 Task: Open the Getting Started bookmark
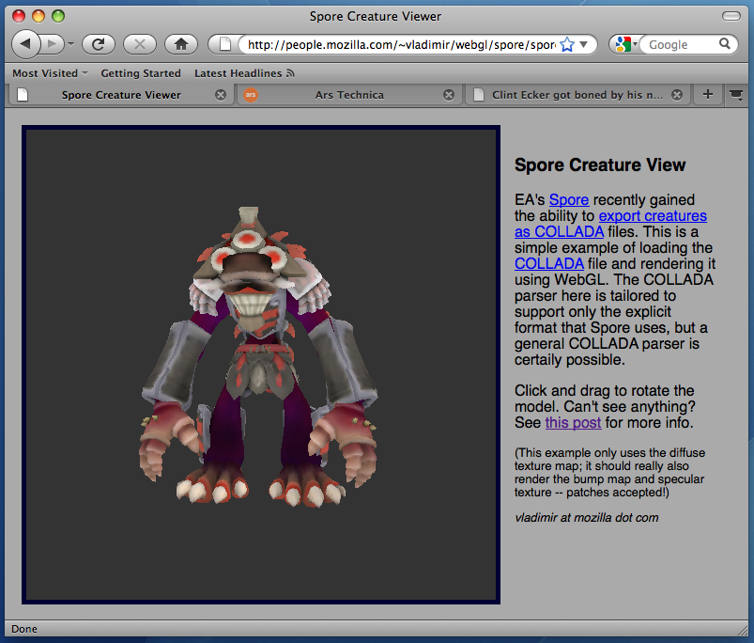pyautogui.click(x=141, y=73)
